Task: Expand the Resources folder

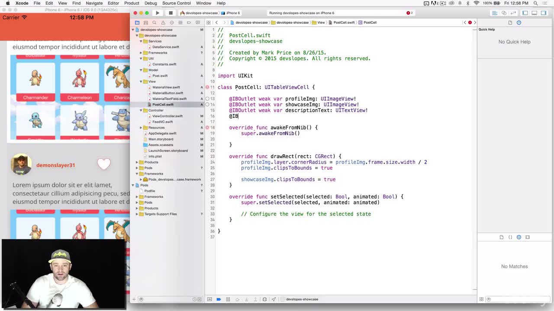Action: point(141,127)
